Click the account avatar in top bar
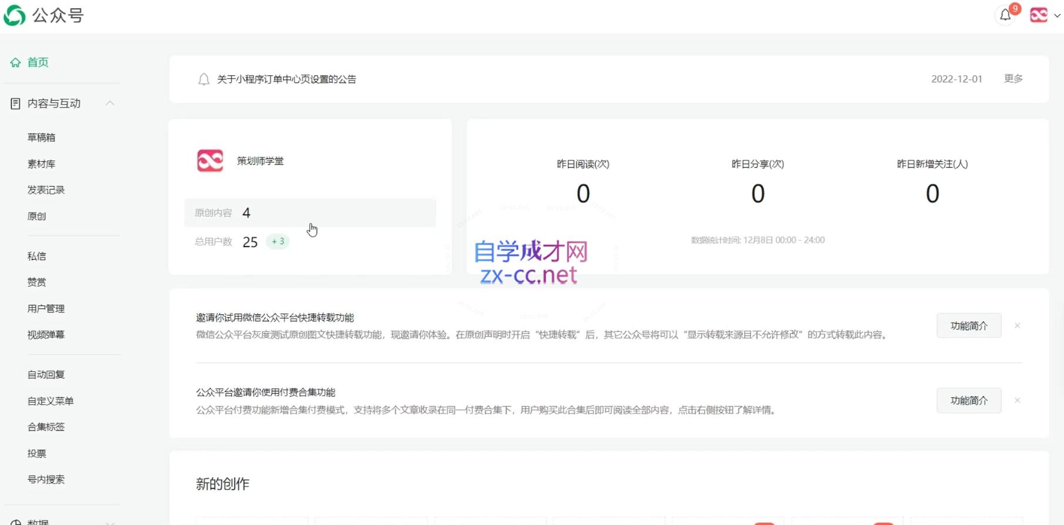1064x525 pixels. coord(1038,15)
